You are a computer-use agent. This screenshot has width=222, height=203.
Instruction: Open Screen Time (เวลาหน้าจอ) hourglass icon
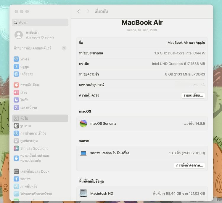coord(16,107)
